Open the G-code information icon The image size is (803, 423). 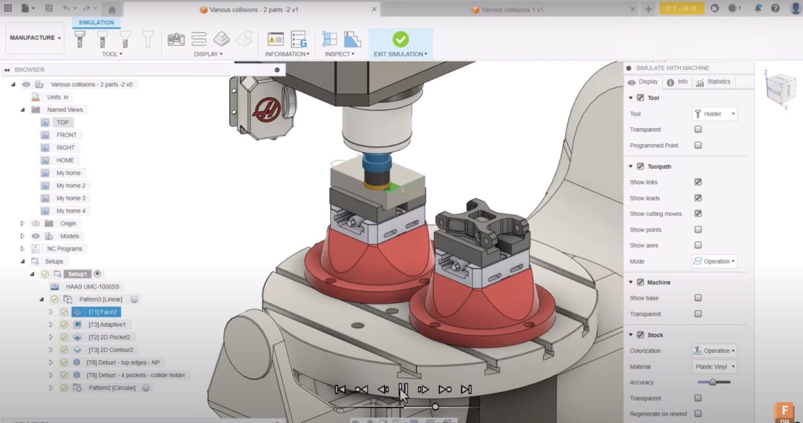298,39
